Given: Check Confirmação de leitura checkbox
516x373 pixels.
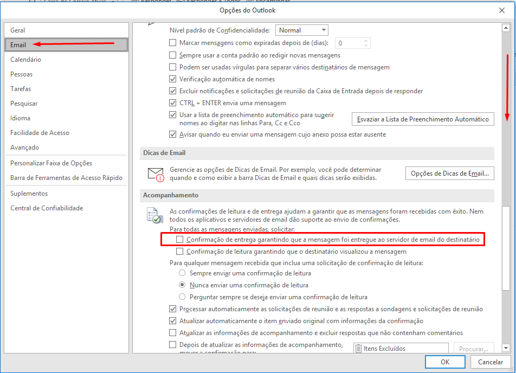Looking at the screenshot, I should tap(179, 252).
